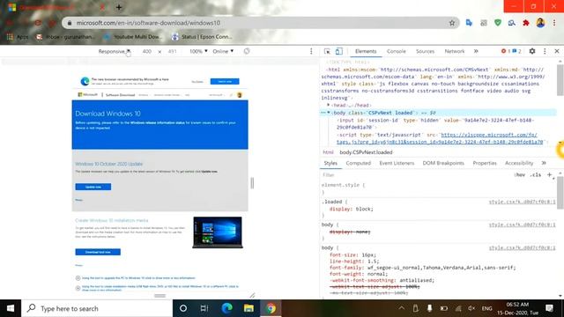Open the Status Epson Connect bookmark

click(202, 37)
